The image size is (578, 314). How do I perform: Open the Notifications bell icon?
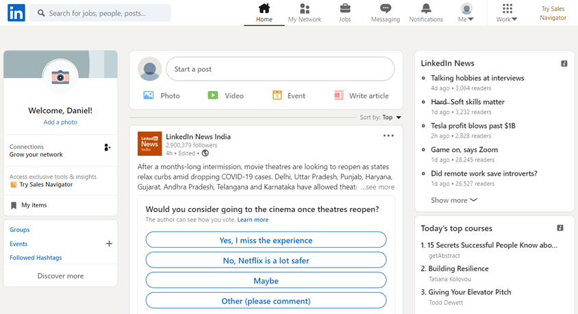426,9
